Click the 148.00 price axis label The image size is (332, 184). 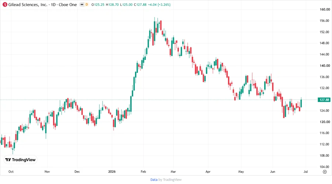coord(325,43)
